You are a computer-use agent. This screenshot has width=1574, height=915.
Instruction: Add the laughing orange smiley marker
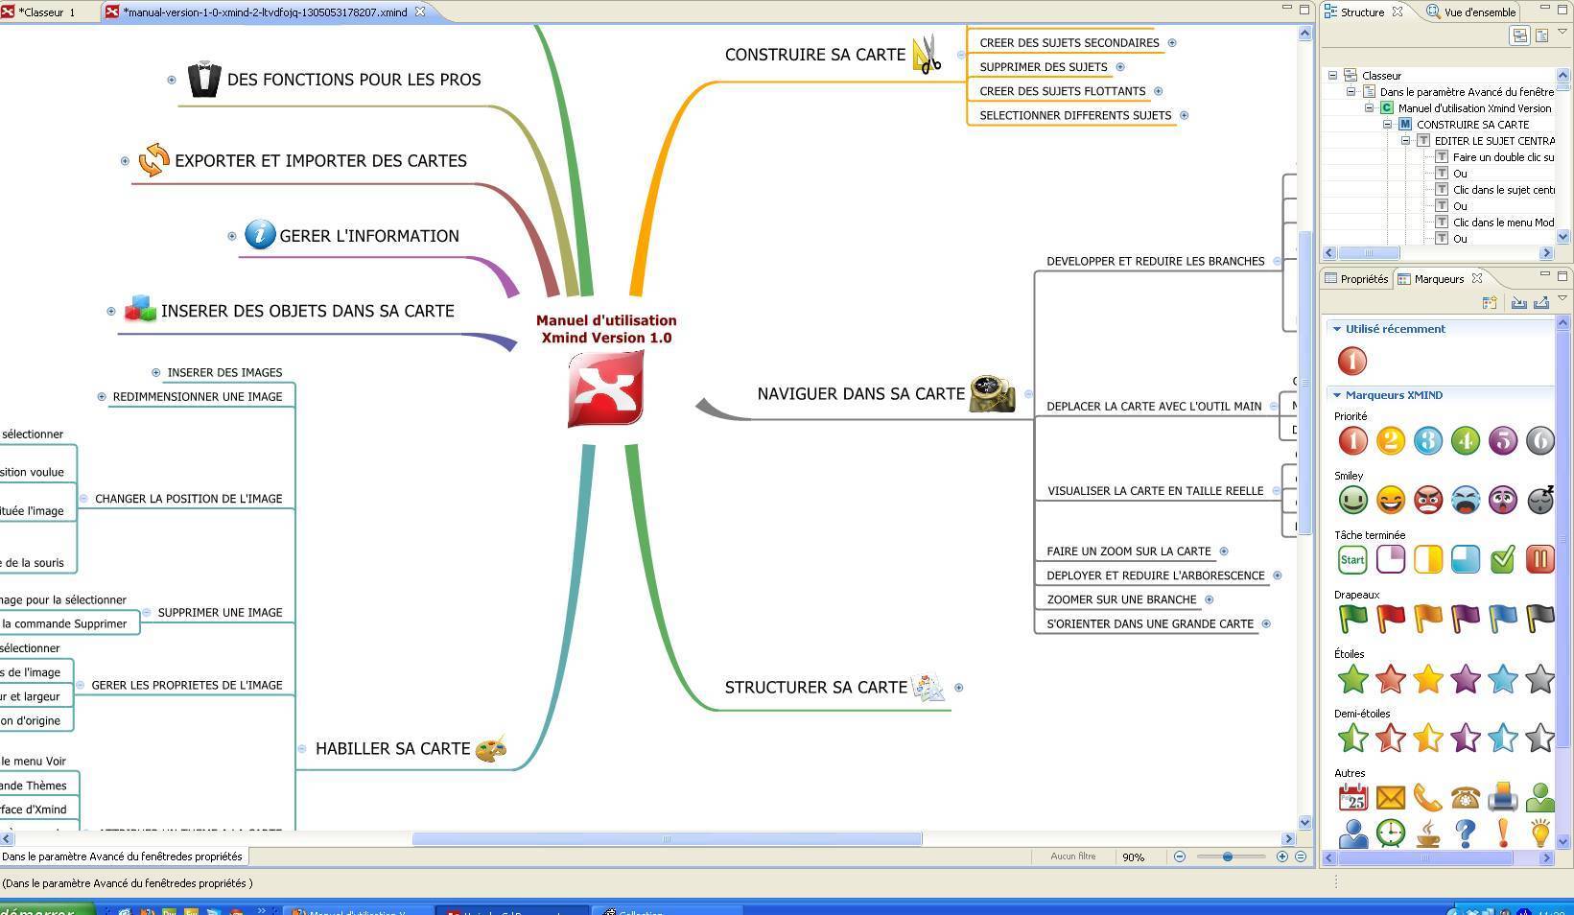[x=1390, y=500]
